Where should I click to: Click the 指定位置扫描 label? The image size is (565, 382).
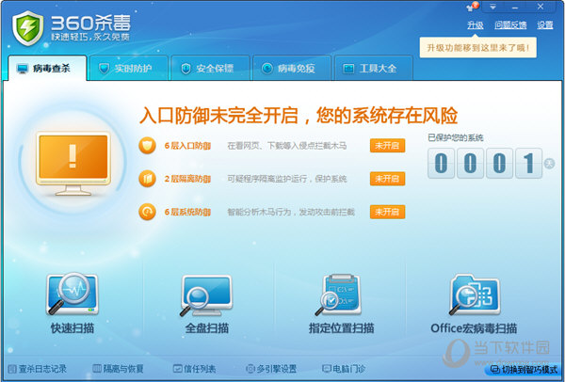(x=341, y=328)
